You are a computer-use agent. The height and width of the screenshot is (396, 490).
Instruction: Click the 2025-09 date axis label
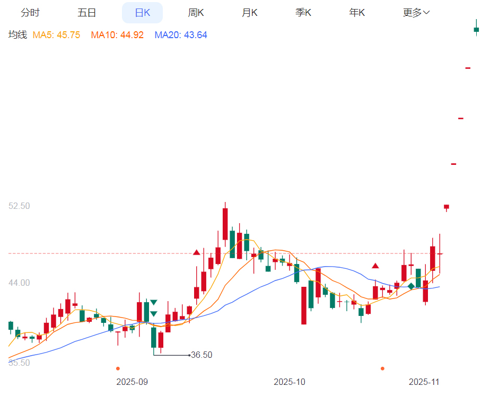[132, 382]
